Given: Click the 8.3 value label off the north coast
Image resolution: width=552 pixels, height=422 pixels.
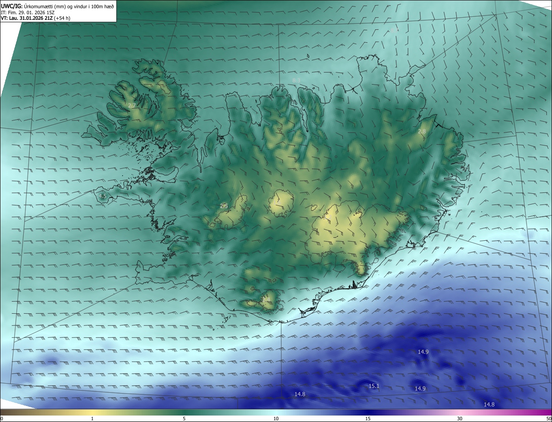Looking at the screenshot, I should [296, 81].
